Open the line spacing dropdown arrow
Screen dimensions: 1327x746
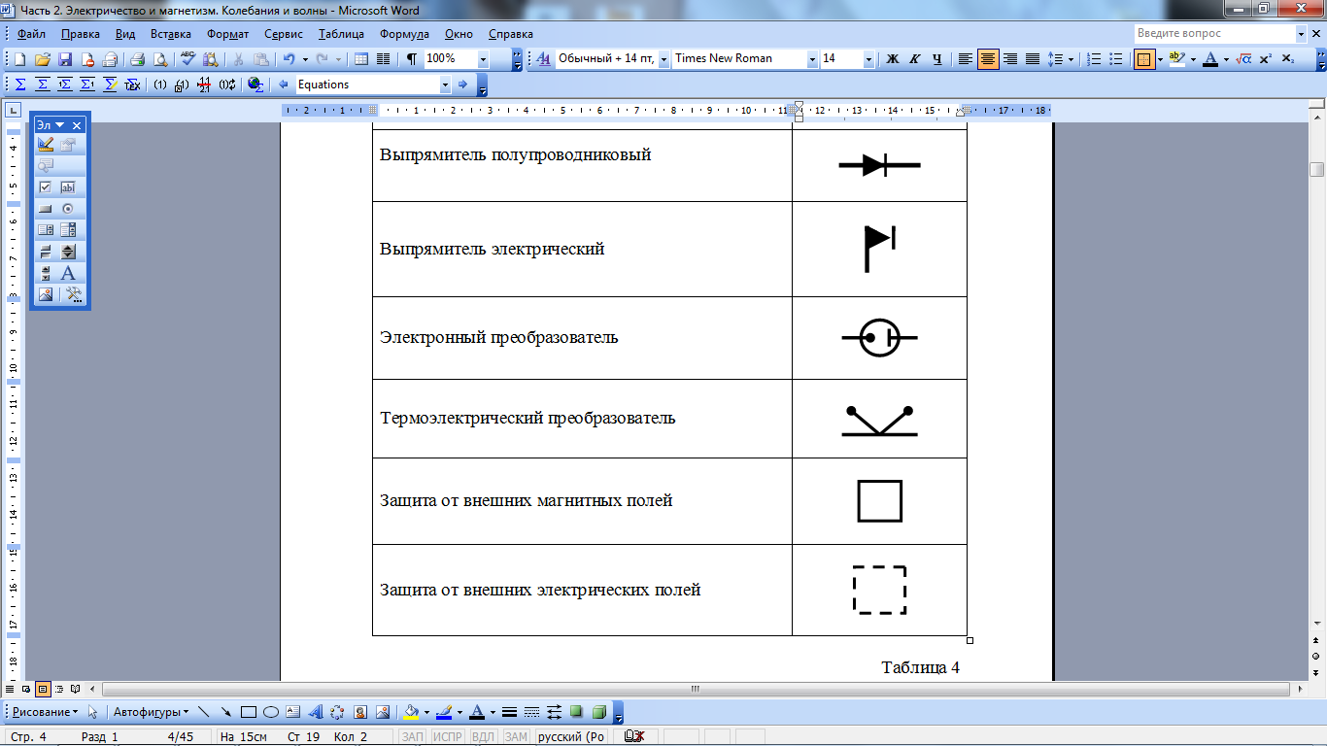[1071, 59]
